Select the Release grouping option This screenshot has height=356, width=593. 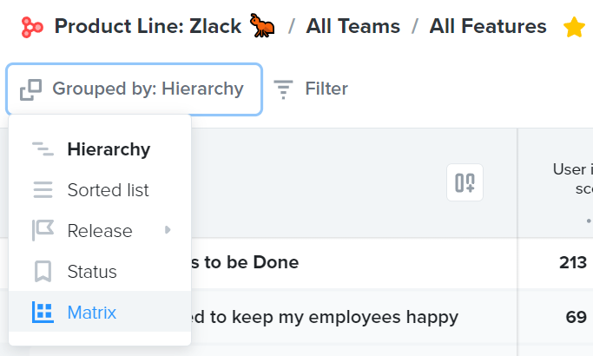(x=100, y=230)
